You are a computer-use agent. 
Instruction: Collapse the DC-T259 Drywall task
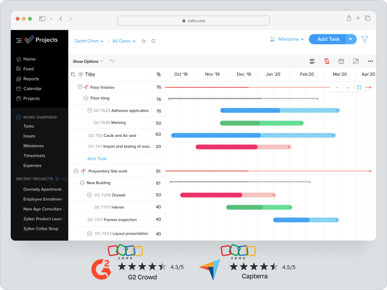[89, 195]
